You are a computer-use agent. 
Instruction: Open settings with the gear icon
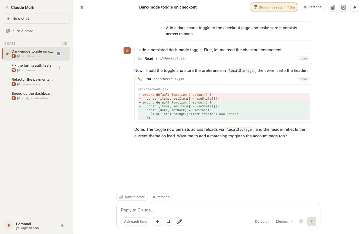[x=355, y=7]
